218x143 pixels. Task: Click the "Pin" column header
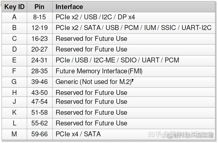[40, 7]
